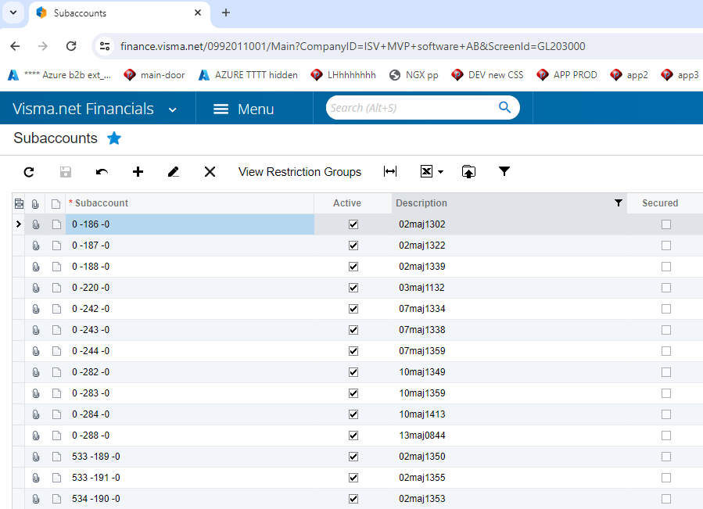Toggle Active checkbox for 10maj1349

(353, 372)
